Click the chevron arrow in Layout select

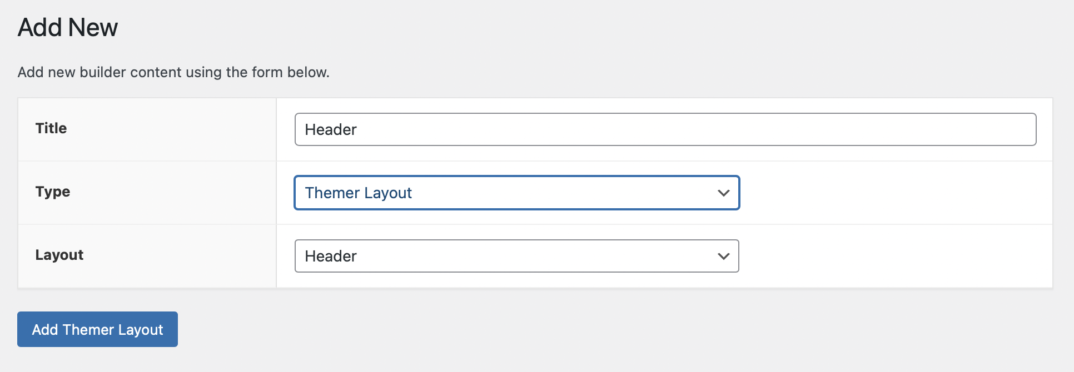click(723, 256)
